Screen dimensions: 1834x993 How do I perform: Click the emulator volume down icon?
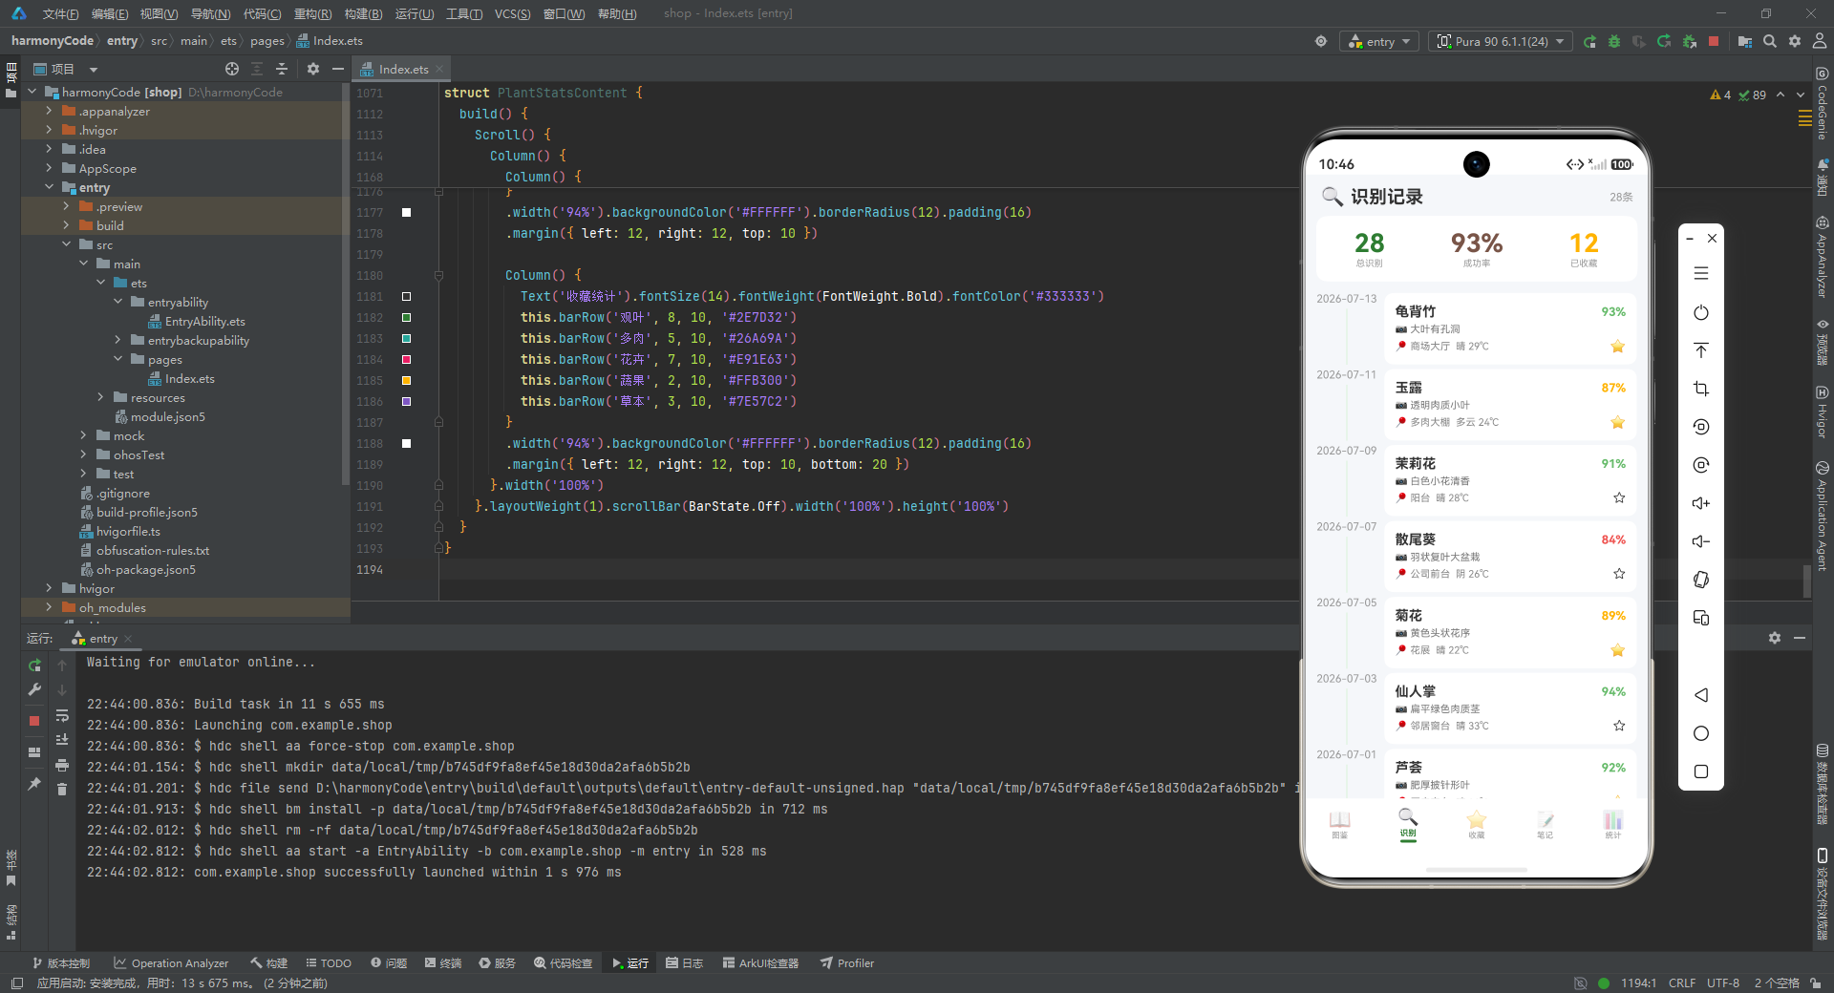click(1701, 541)
